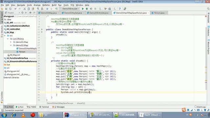Click the Synchronize toolbar icon
210x118 pixels.
click(10, 9)
